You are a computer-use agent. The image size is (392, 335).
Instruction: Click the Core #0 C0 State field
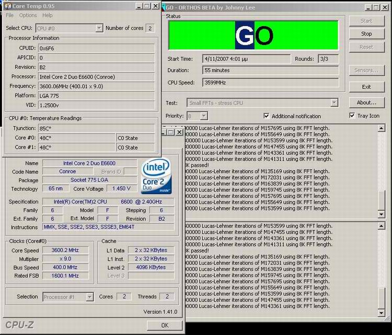point(135,138)
